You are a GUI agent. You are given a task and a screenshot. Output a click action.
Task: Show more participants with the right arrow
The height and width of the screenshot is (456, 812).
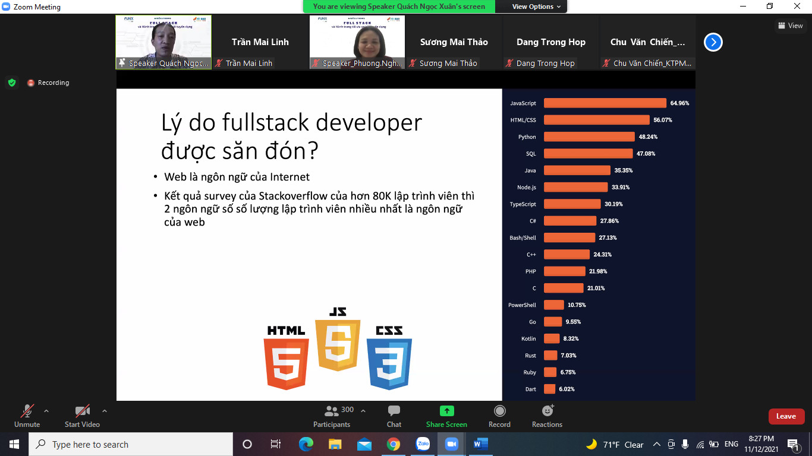point(713,42)
